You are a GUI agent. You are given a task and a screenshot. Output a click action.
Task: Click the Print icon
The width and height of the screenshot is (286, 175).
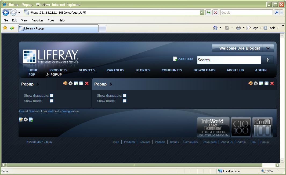[238, 28]
